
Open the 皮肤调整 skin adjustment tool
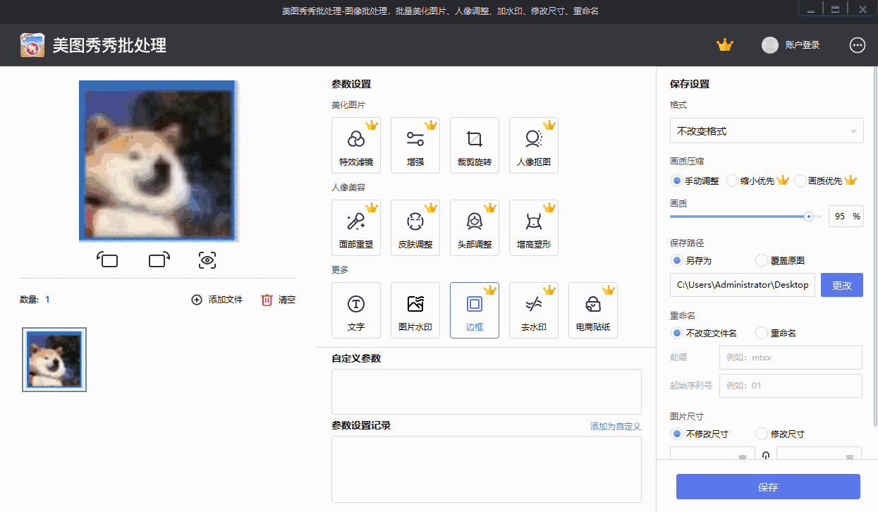(415, 227)
